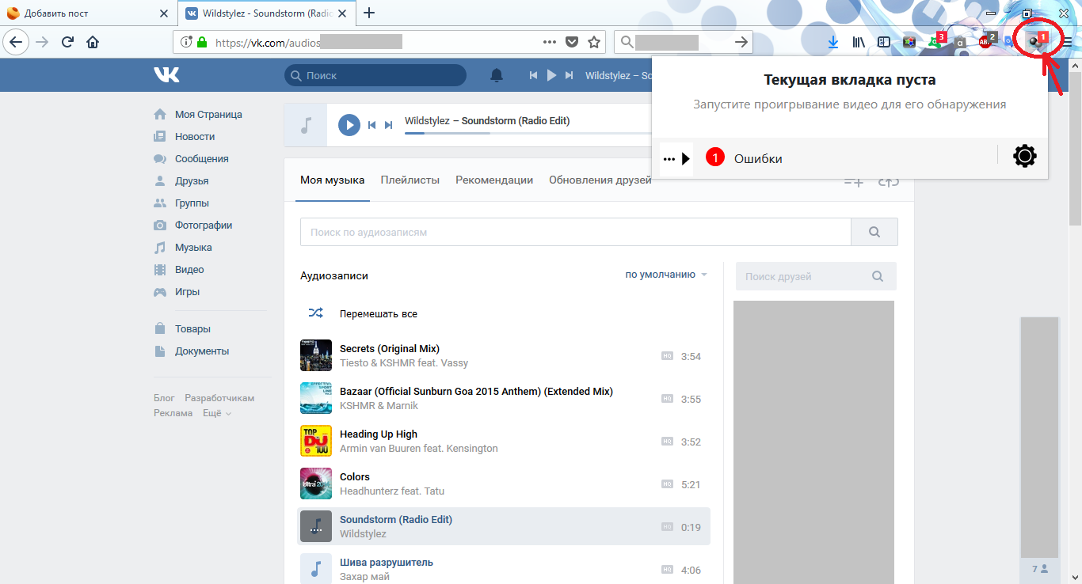Go to Firefox home page

pos(93,43)
